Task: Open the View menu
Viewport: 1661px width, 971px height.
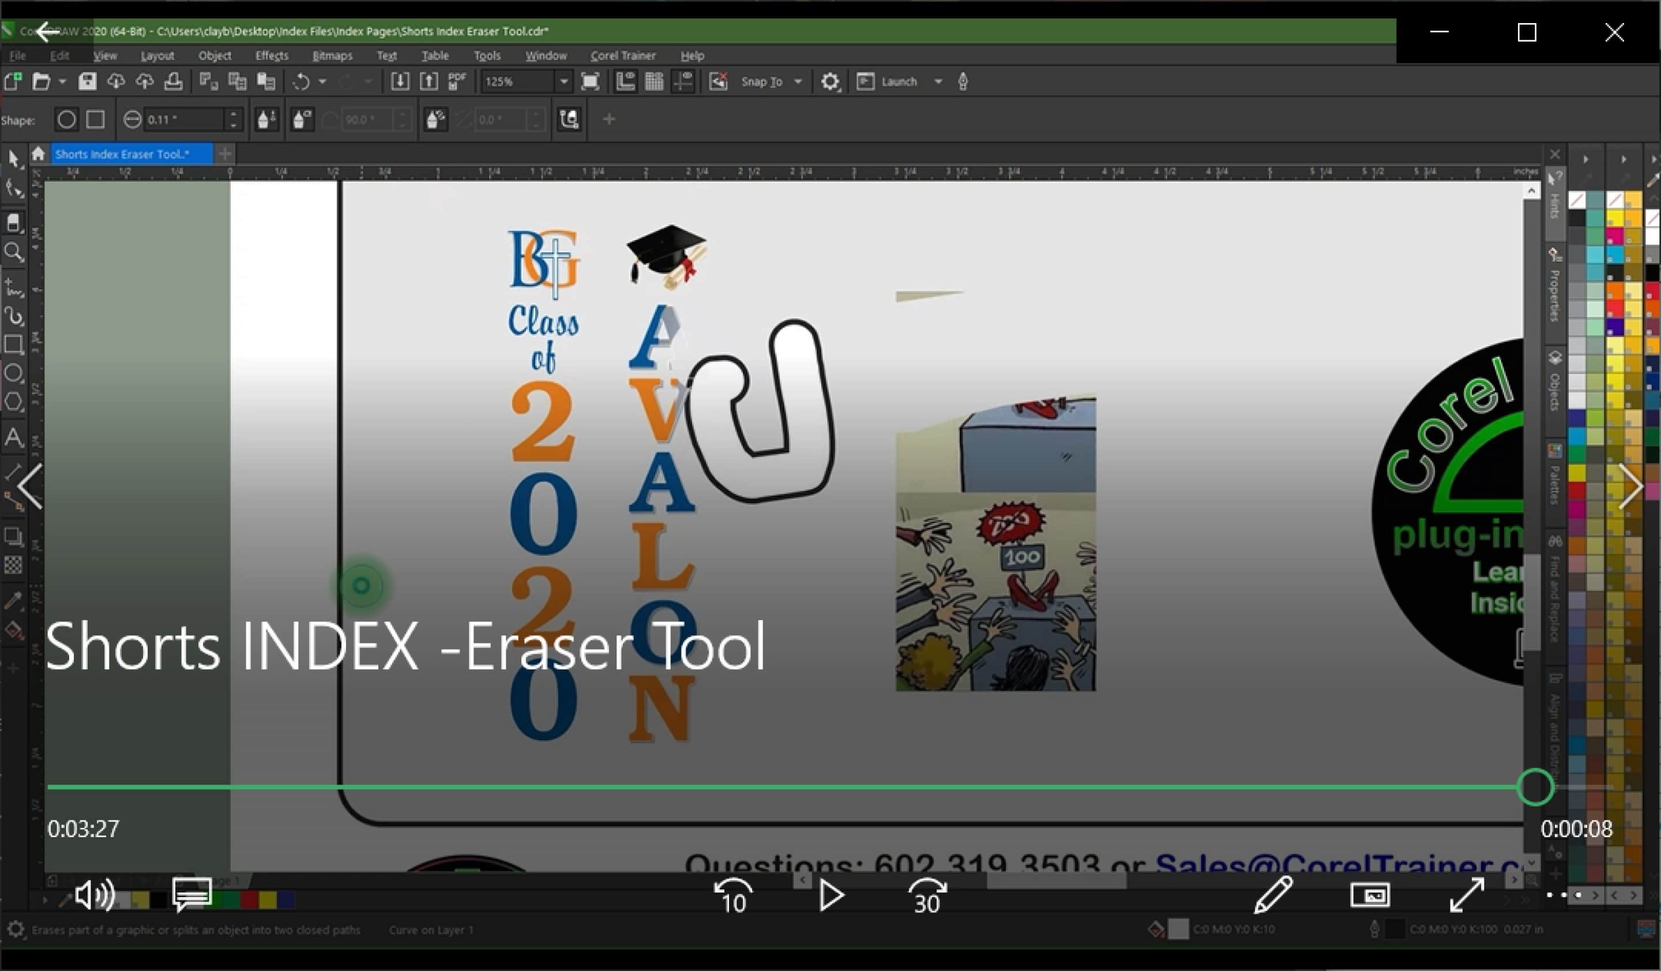Action: 105,55
